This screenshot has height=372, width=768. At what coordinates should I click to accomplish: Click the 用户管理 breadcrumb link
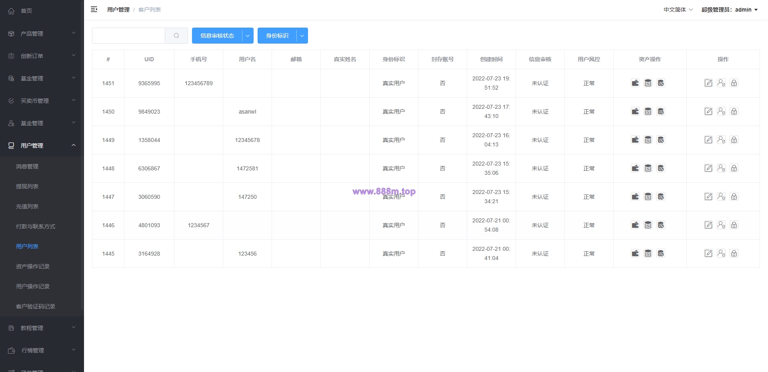pos(118,10)
